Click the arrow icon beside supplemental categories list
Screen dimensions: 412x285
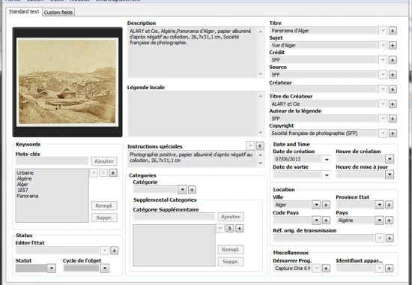pyautogui.click(x=230, y=229)
